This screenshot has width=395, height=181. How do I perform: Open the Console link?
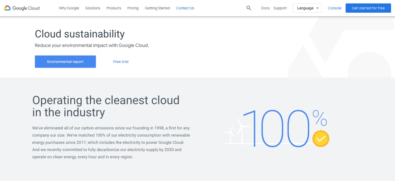click(335, 8)
